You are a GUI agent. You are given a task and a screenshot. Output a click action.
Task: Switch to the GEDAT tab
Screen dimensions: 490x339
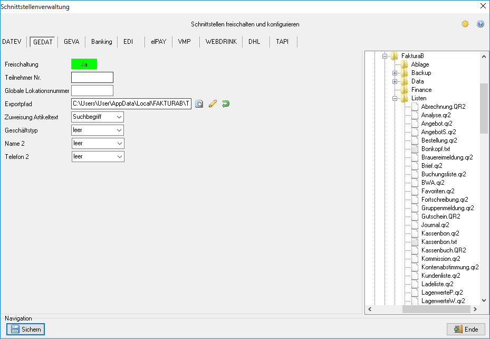(43, 42)
